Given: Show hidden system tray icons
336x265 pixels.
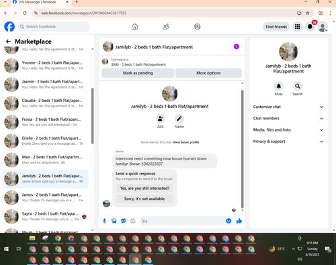Looking at the screenshot, I should point(293,249).
